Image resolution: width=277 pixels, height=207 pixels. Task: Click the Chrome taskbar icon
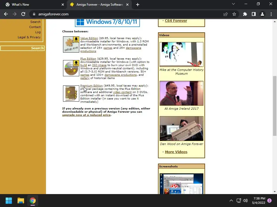coord(32,201)
